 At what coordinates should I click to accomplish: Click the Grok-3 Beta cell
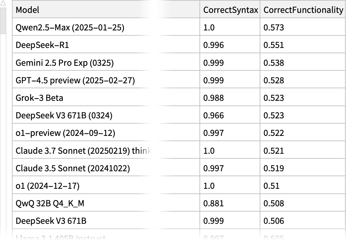39,98
